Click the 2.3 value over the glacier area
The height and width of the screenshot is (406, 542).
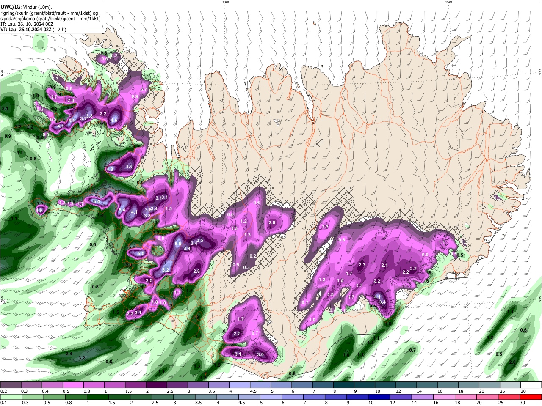point(362,265)
